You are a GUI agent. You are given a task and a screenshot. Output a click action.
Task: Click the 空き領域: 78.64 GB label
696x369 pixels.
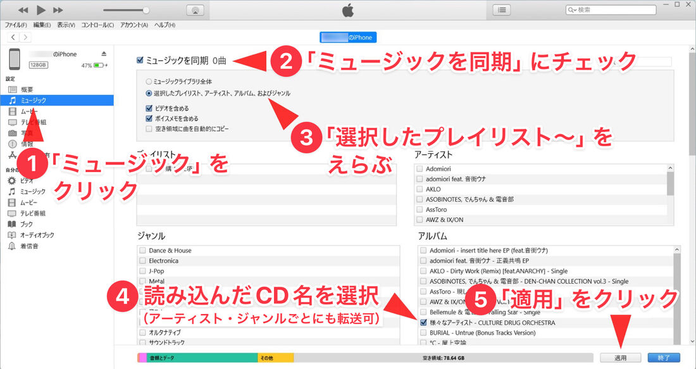(x=444, y=358)
